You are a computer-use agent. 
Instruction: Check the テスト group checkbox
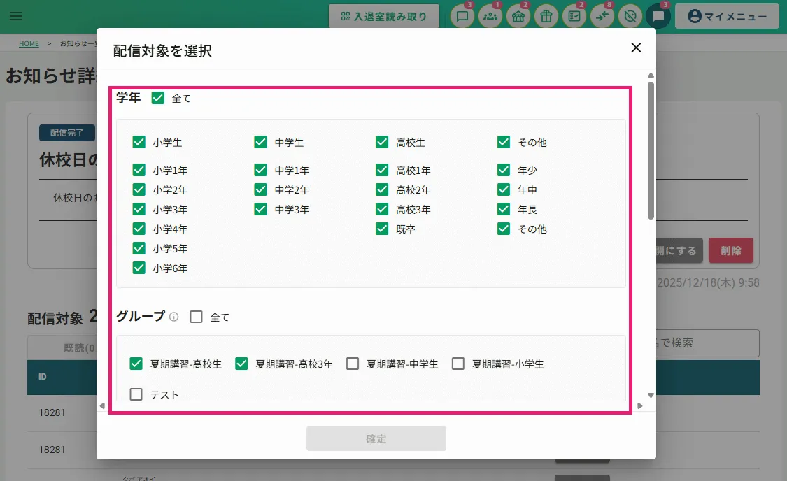136,394
